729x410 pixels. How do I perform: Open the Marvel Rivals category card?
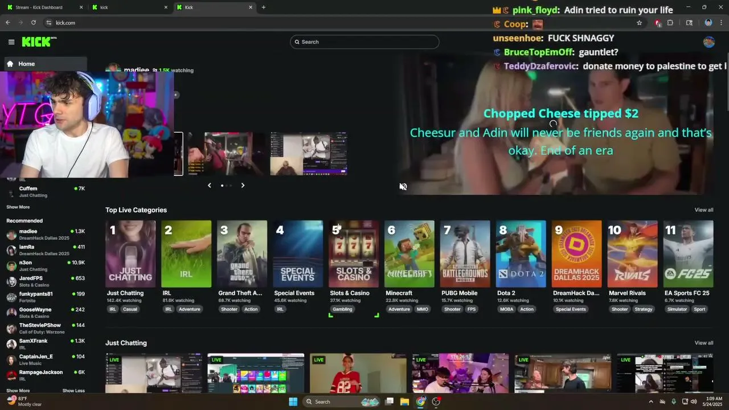pos(633,254)
